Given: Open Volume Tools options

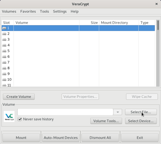Looking at the screenshot, I should point(106,121).
